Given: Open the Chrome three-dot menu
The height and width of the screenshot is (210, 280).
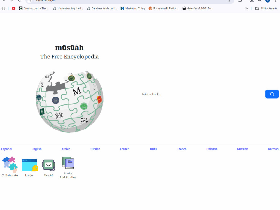Looking at the screenshot, I should tap(276, 1).
